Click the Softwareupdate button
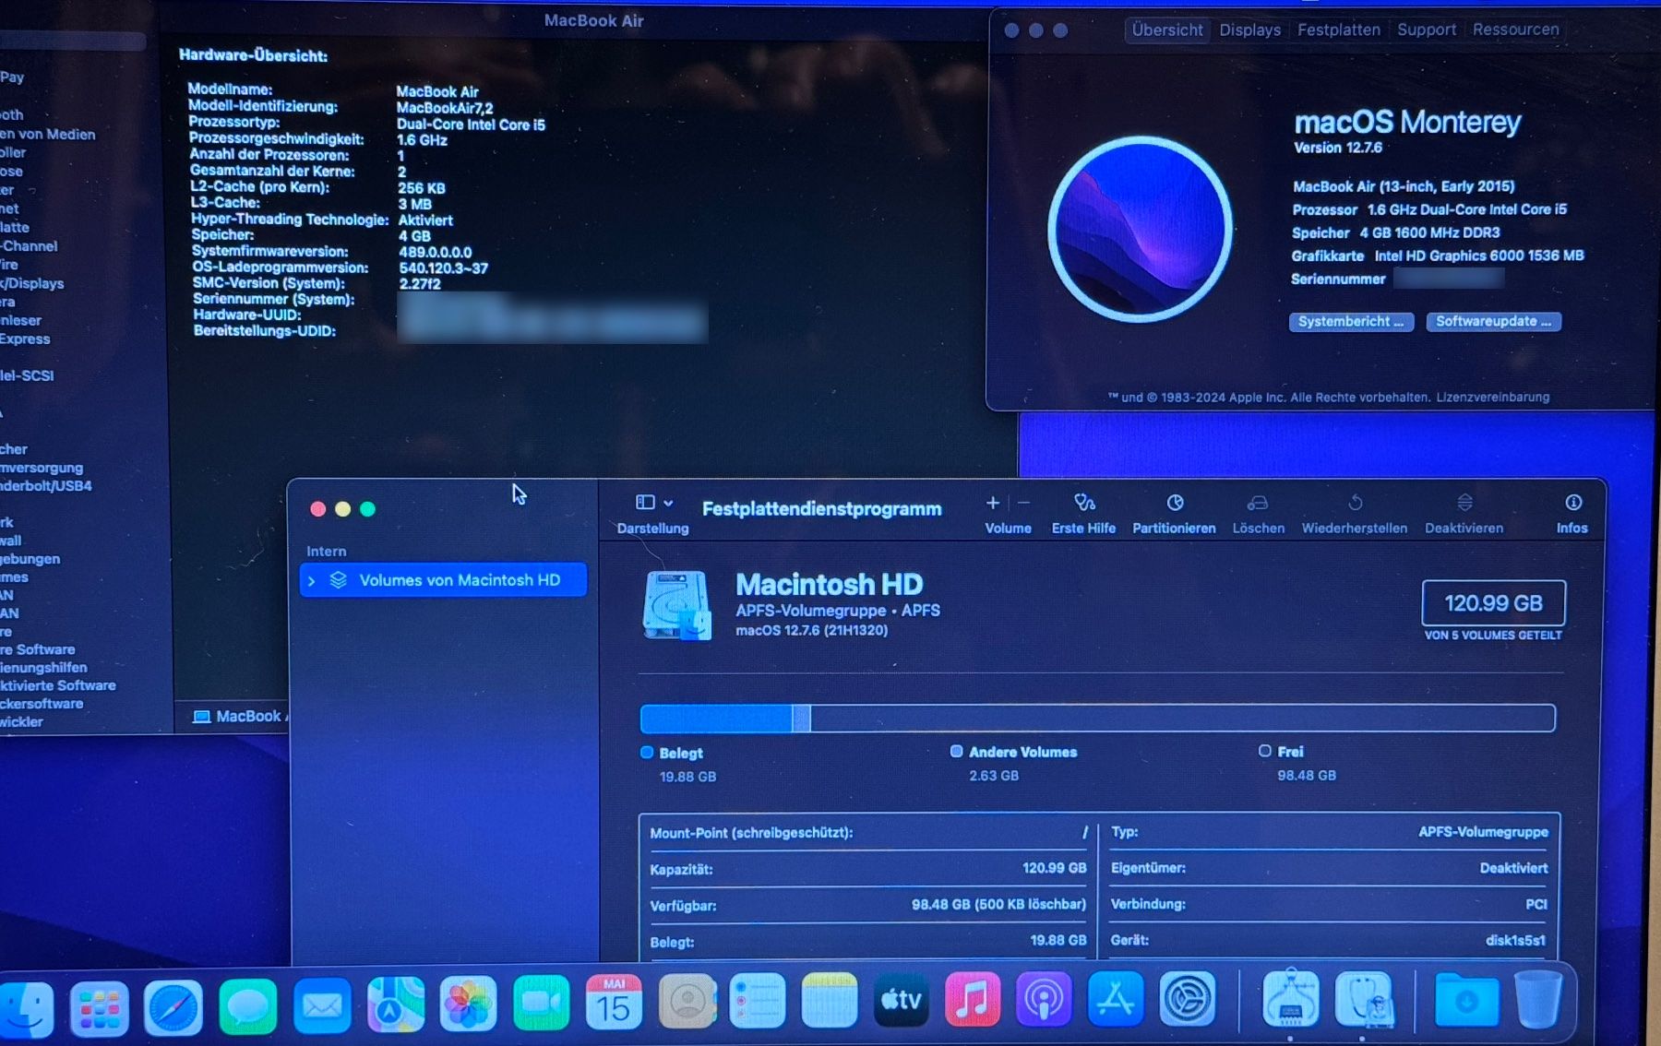The height and width of the screenshot is (1046, 1661). click(x=1493, y=322)
